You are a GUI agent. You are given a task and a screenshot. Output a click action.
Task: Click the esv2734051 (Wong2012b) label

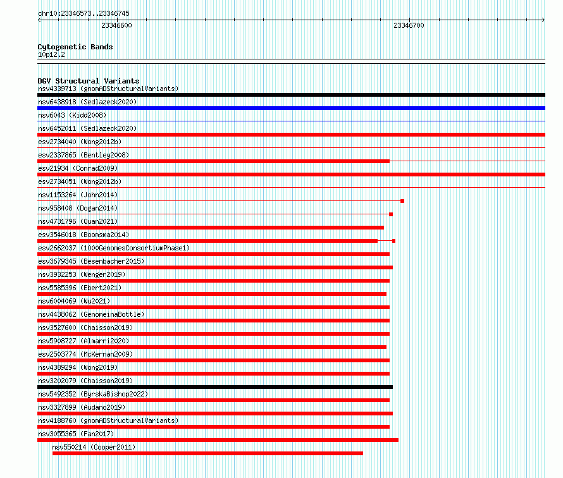point(80,181)
